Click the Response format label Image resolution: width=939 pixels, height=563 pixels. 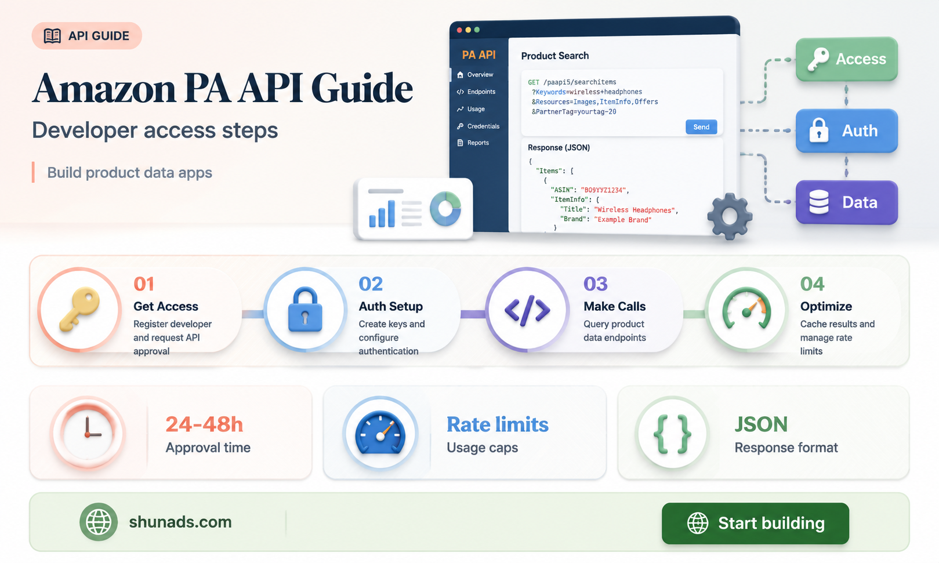tap(786, 448)
